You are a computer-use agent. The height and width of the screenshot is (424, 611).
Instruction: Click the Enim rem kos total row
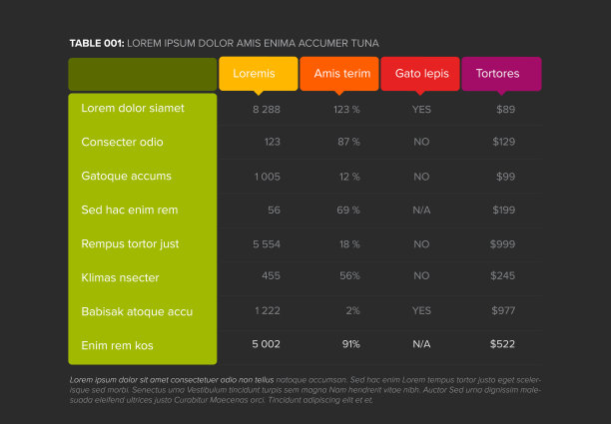(117, 345)
